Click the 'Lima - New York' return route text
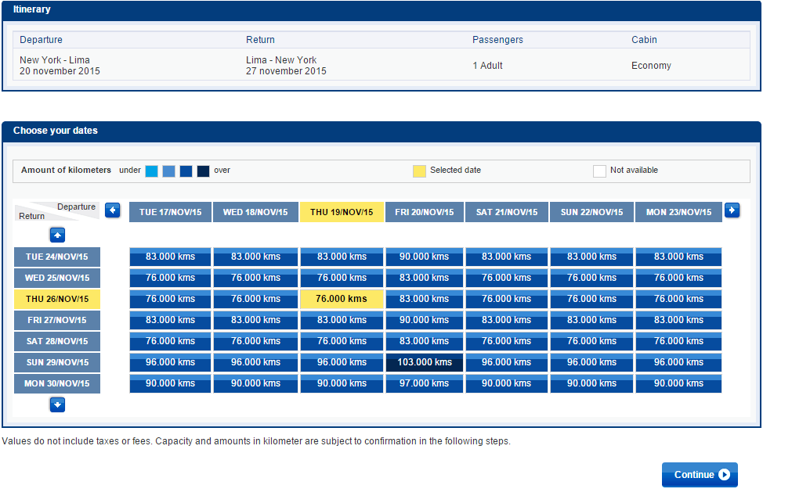Viewport: 792px width, 496px height. pos(281,60)
